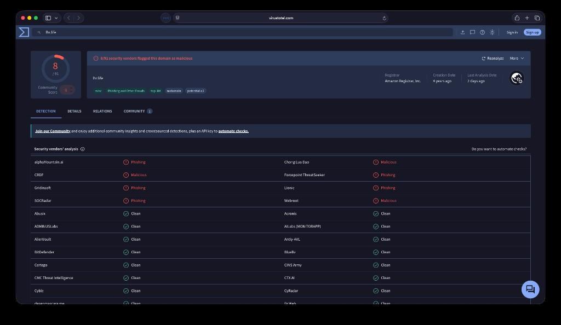
Task: Click the automate checks link
Action: (233, 131)
